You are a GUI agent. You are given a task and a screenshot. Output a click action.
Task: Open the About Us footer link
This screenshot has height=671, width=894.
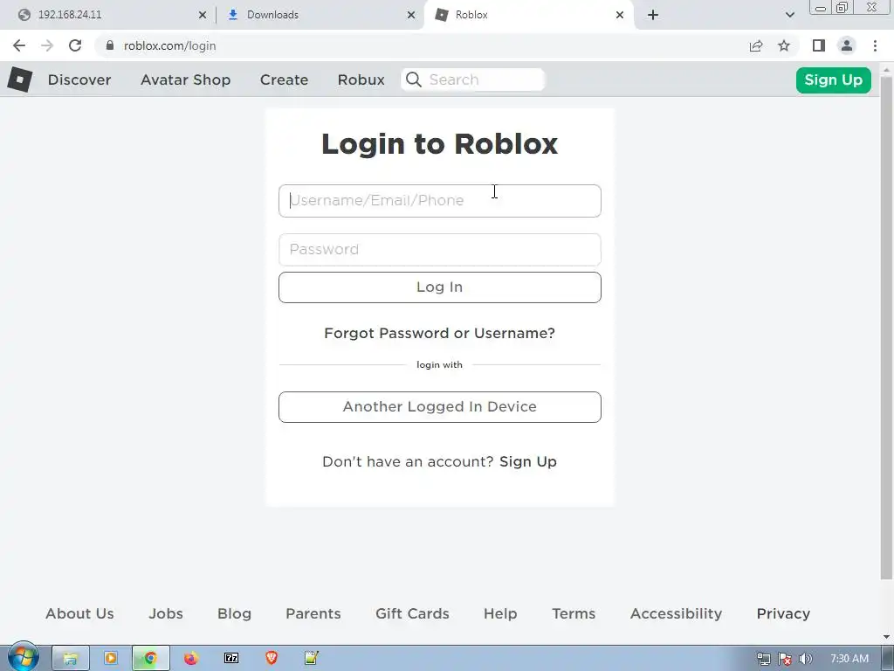(79, 613)
